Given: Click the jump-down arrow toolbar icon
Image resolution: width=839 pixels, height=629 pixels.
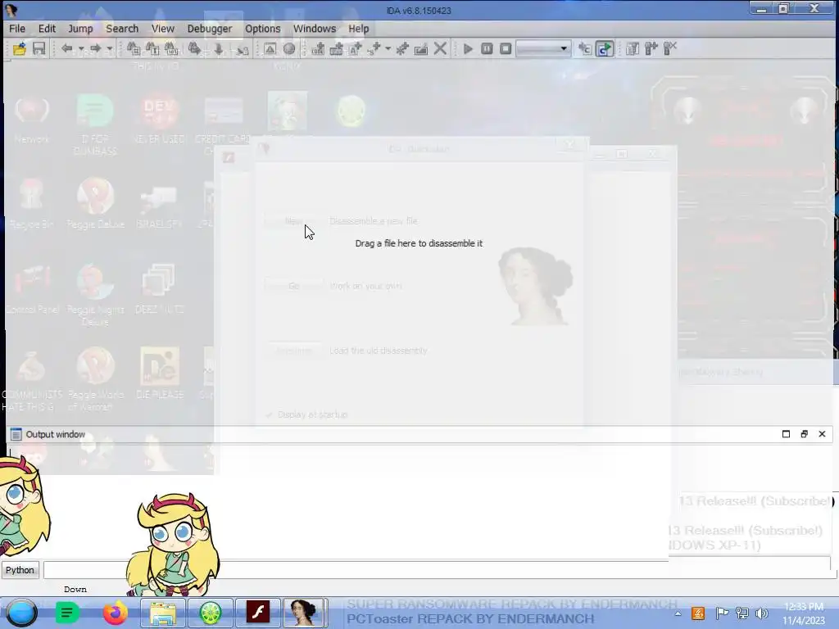Looking at the screenshot, I should (218, 49).
